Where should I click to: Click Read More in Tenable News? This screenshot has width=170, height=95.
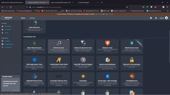[15, 90]
